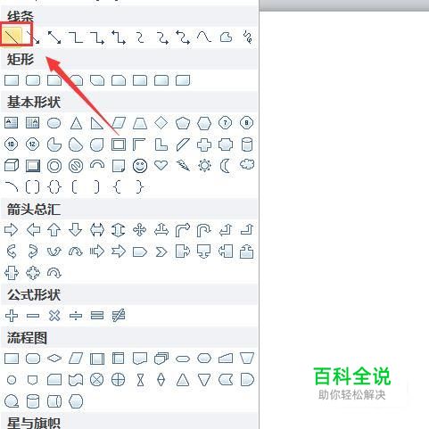Insert the Left-Right Arrow shape
Image resolution: width=429 pixels, height=429 pixels.
pos(97,230)
